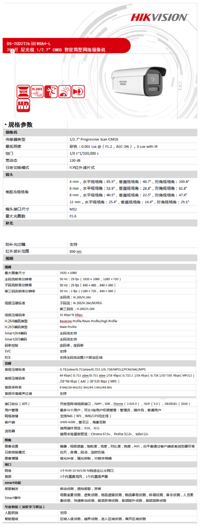The width and height of the screenshot is (200, 526).
Task: Click the '第三码流帧率分辨率' label
Action: click(20, 291)
